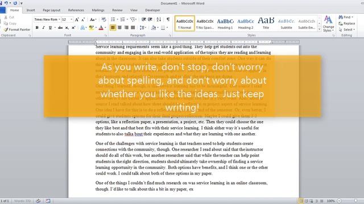This screenshot has height=204, width=364.
Task: Click Zoom Out minus button
Action: (x=339, y=201)
